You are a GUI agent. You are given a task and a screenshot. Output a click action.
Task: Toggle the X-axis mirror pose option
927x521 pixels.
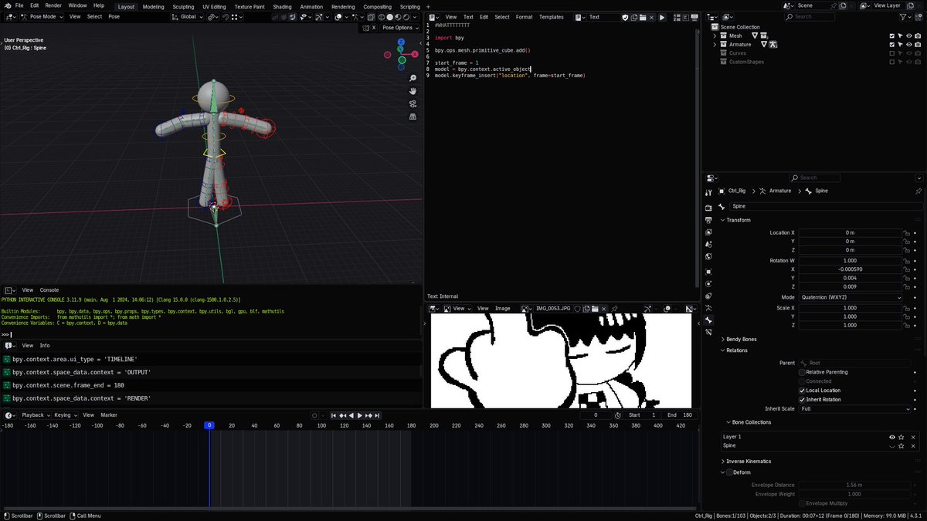tap(373, 28)
